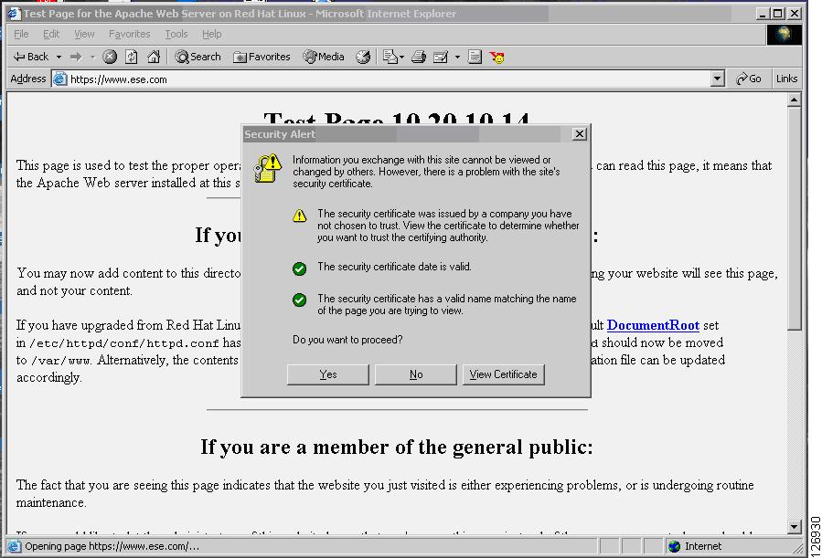Click the "Do you want to proceed?" text
822x558 pixels.
click(x=347, y=340)
